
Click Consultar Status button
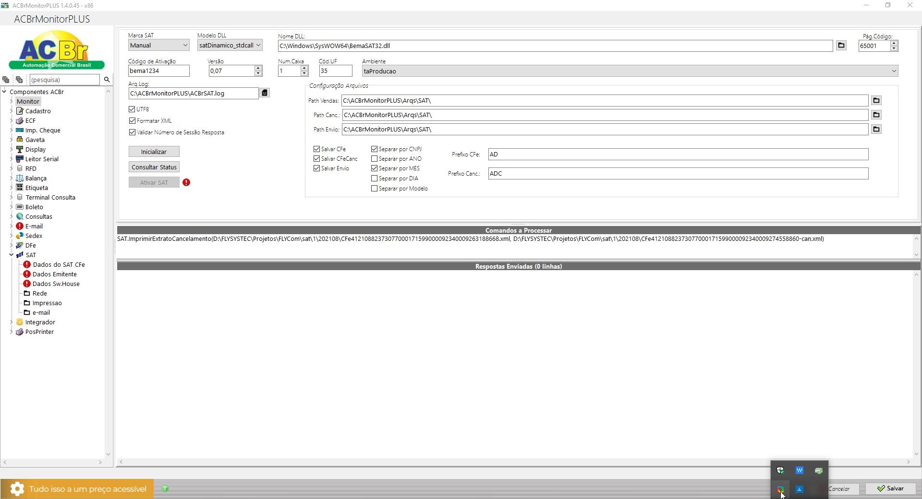coord(154,167)
